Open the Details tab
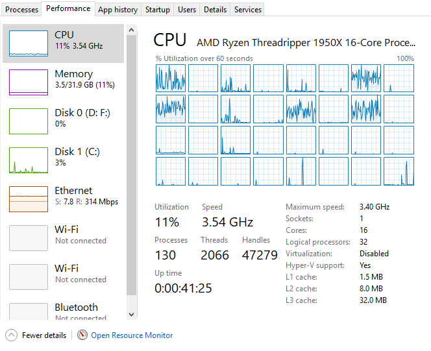This screenshot has height=351, width=431. pyautogui.click(x=215, y=10)
